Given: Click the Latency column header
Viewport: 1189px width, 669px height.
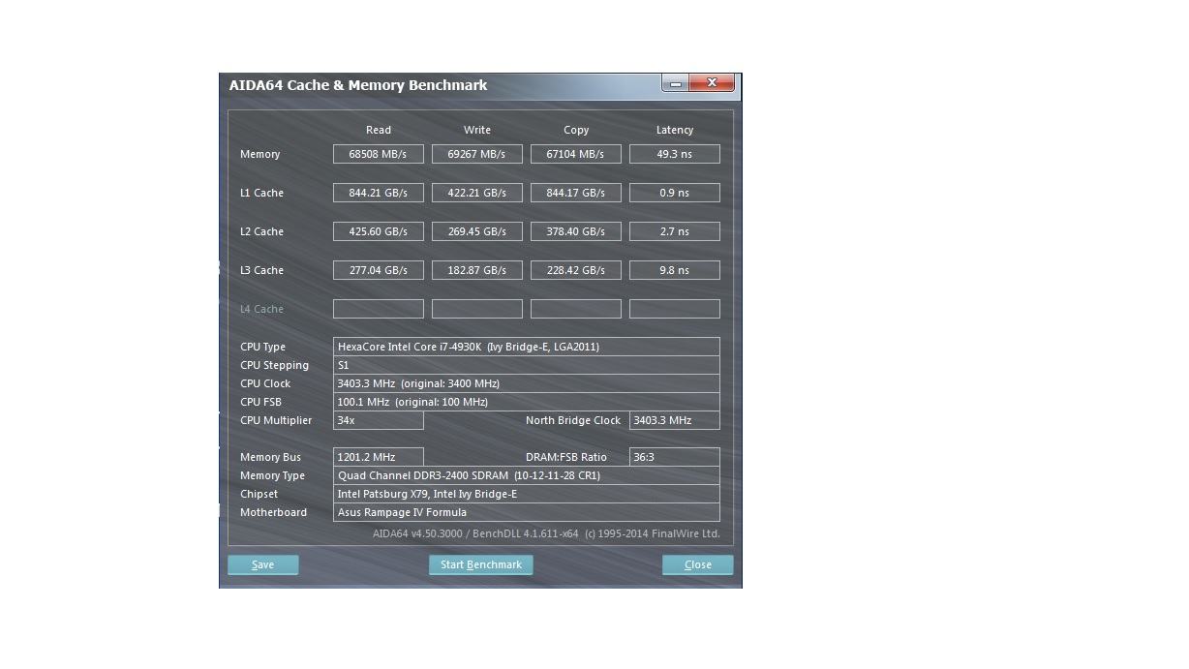Looking at the screenshot, I should [x=675, y=130].
